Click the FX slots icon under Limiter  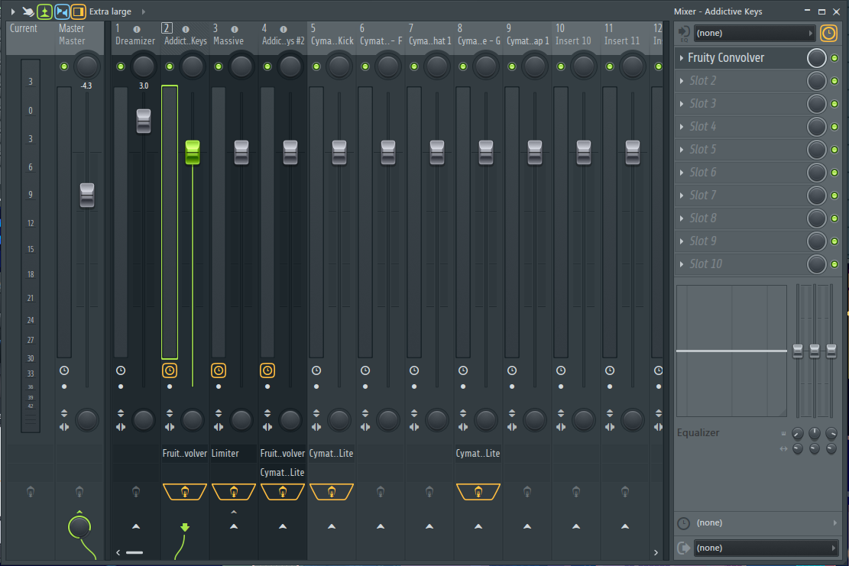point(233,491)
